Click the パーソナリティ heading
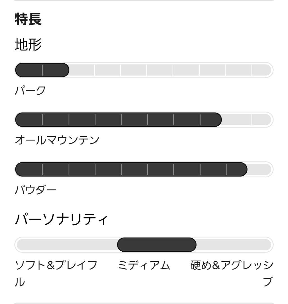Screen dimensions: 288x304 click(61, 220)
